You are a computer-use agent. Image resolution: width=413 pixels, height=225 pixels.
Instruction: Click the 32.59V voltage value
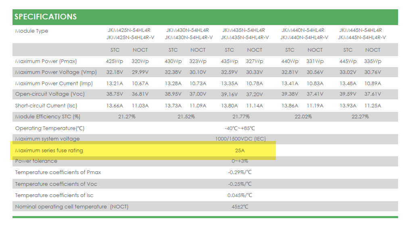[229, 72]
